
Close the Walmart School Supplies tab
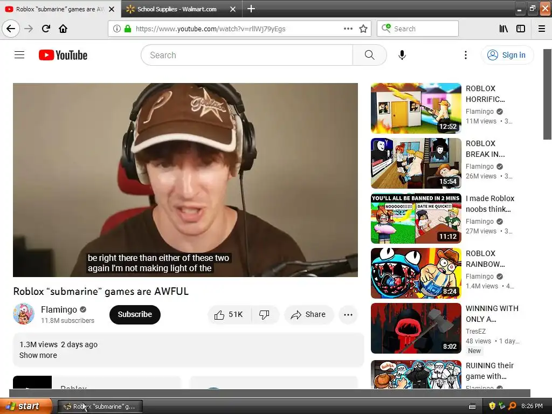click(x=233, y=9)
